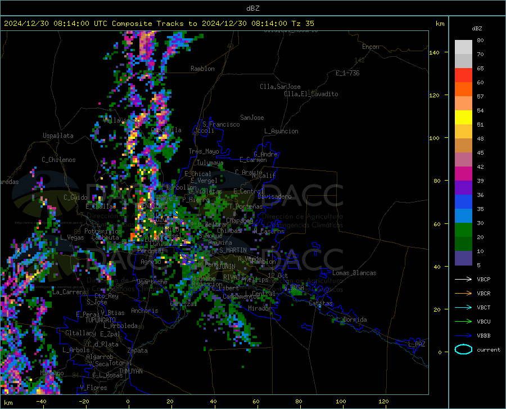Click the L_Vegas map label
Image resolution: width=506 pixels, height=409 pixels.
tap(72, 237)
